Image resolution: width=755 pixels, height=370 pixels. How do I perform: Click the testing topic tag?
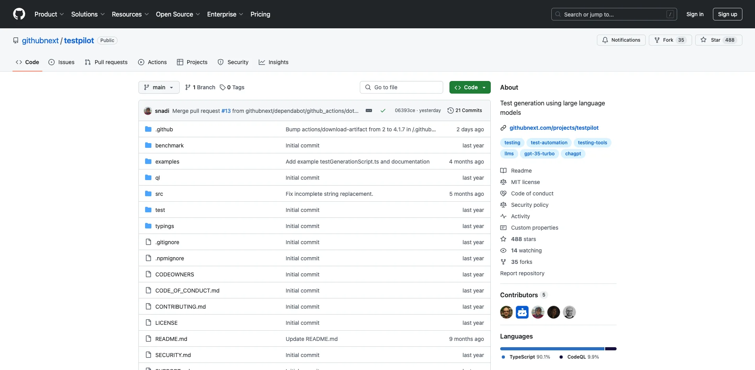point(512,143)
